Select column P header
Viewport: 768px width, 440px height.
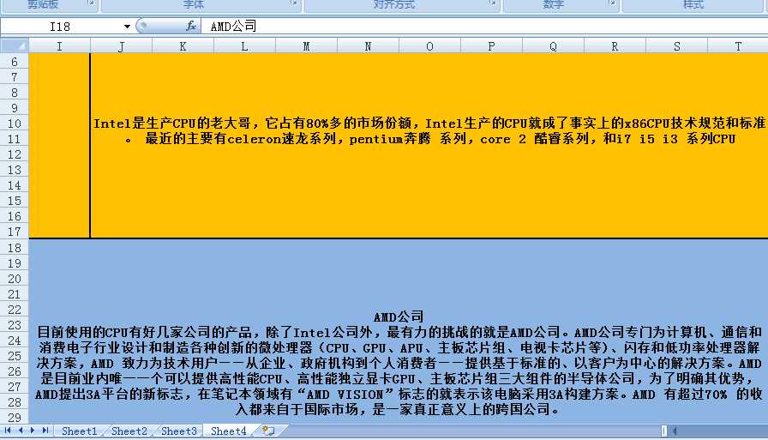point(492,46)
